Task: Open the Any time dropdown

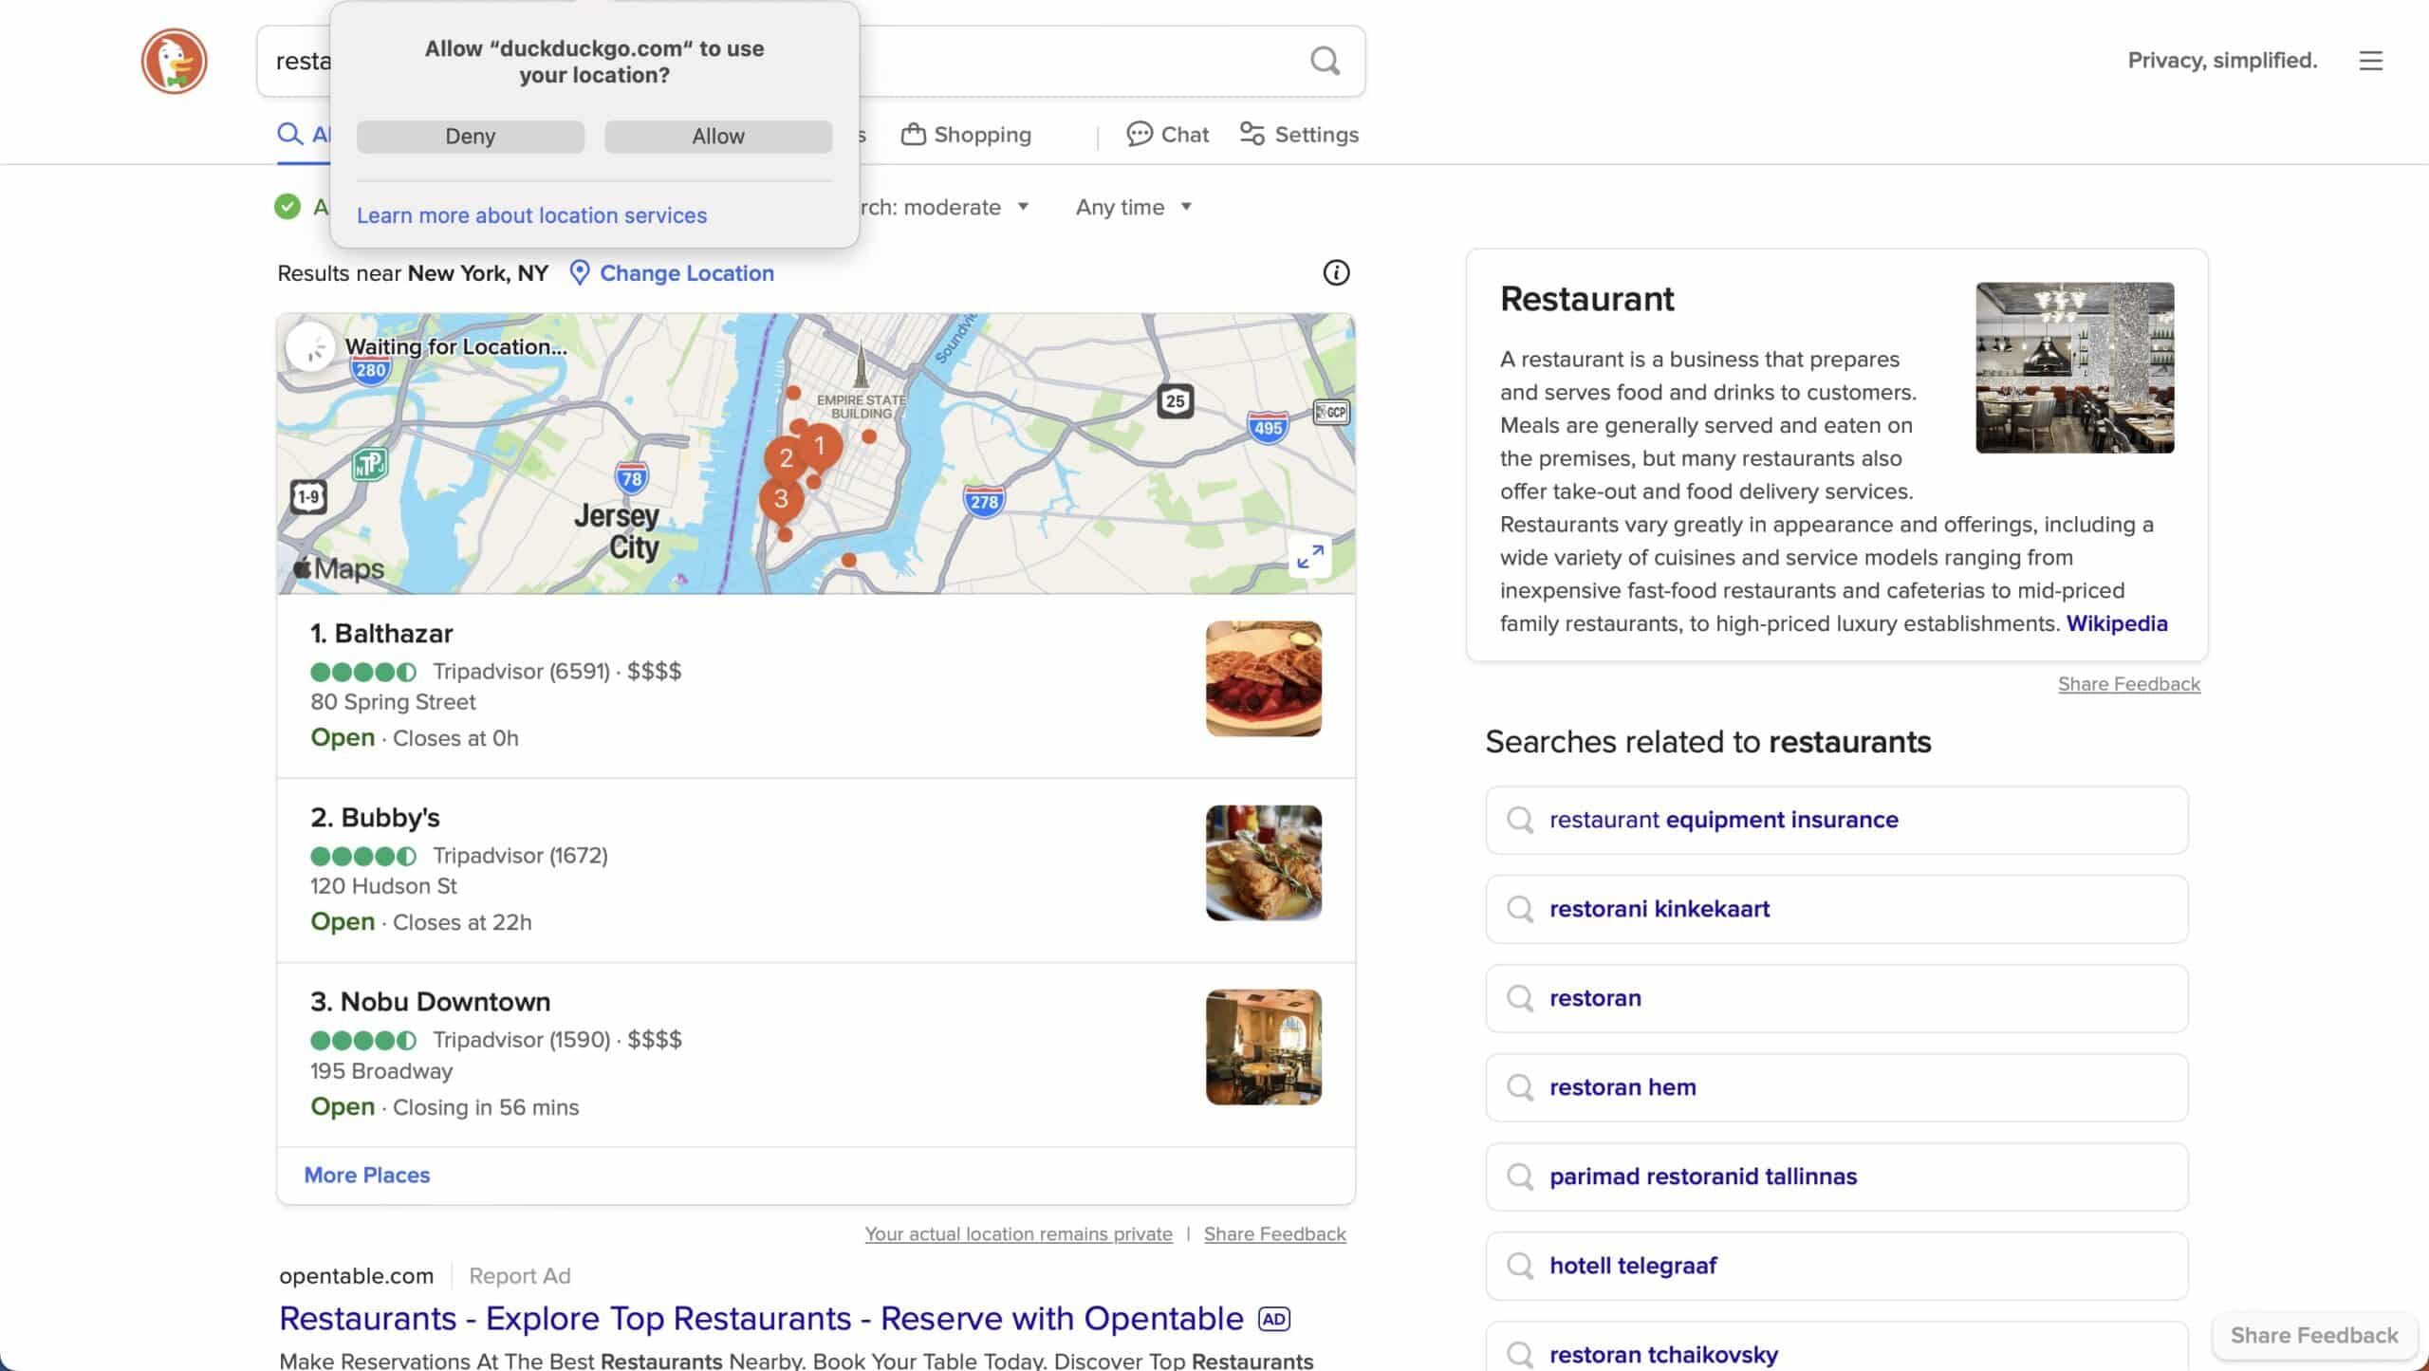Action: click(1133, 207)
